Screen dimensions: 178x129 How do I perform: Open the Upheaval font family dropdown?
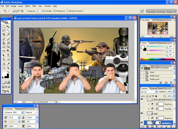[23, 112]
